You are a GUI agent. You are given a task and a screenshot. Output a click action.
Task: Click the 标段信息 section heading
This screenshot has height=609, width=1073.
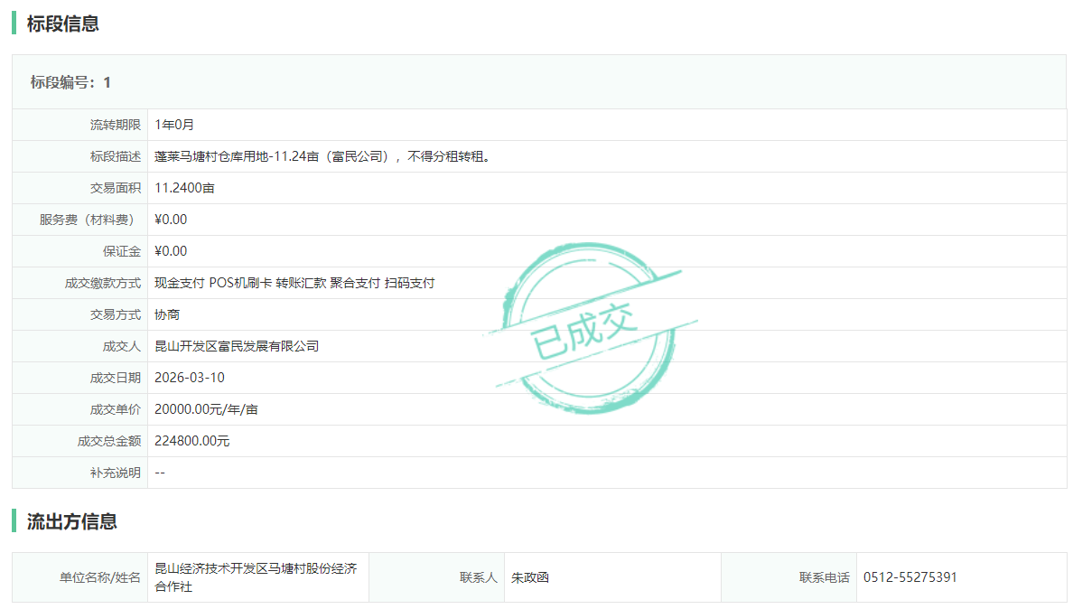[62, 24]
